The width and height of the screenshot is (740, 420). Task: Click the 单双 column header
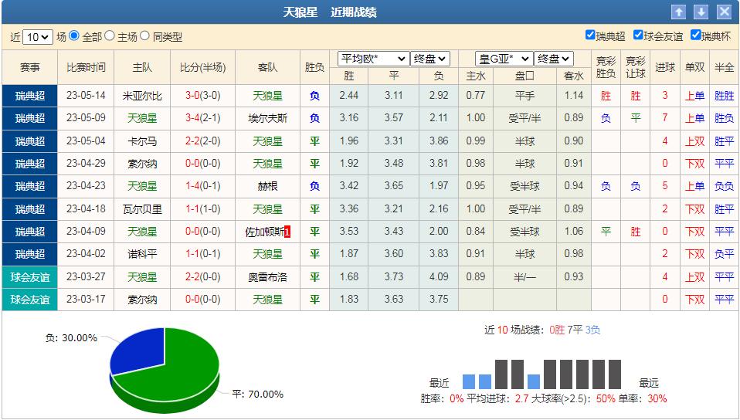pyautogui.click(x=694, y=67)
